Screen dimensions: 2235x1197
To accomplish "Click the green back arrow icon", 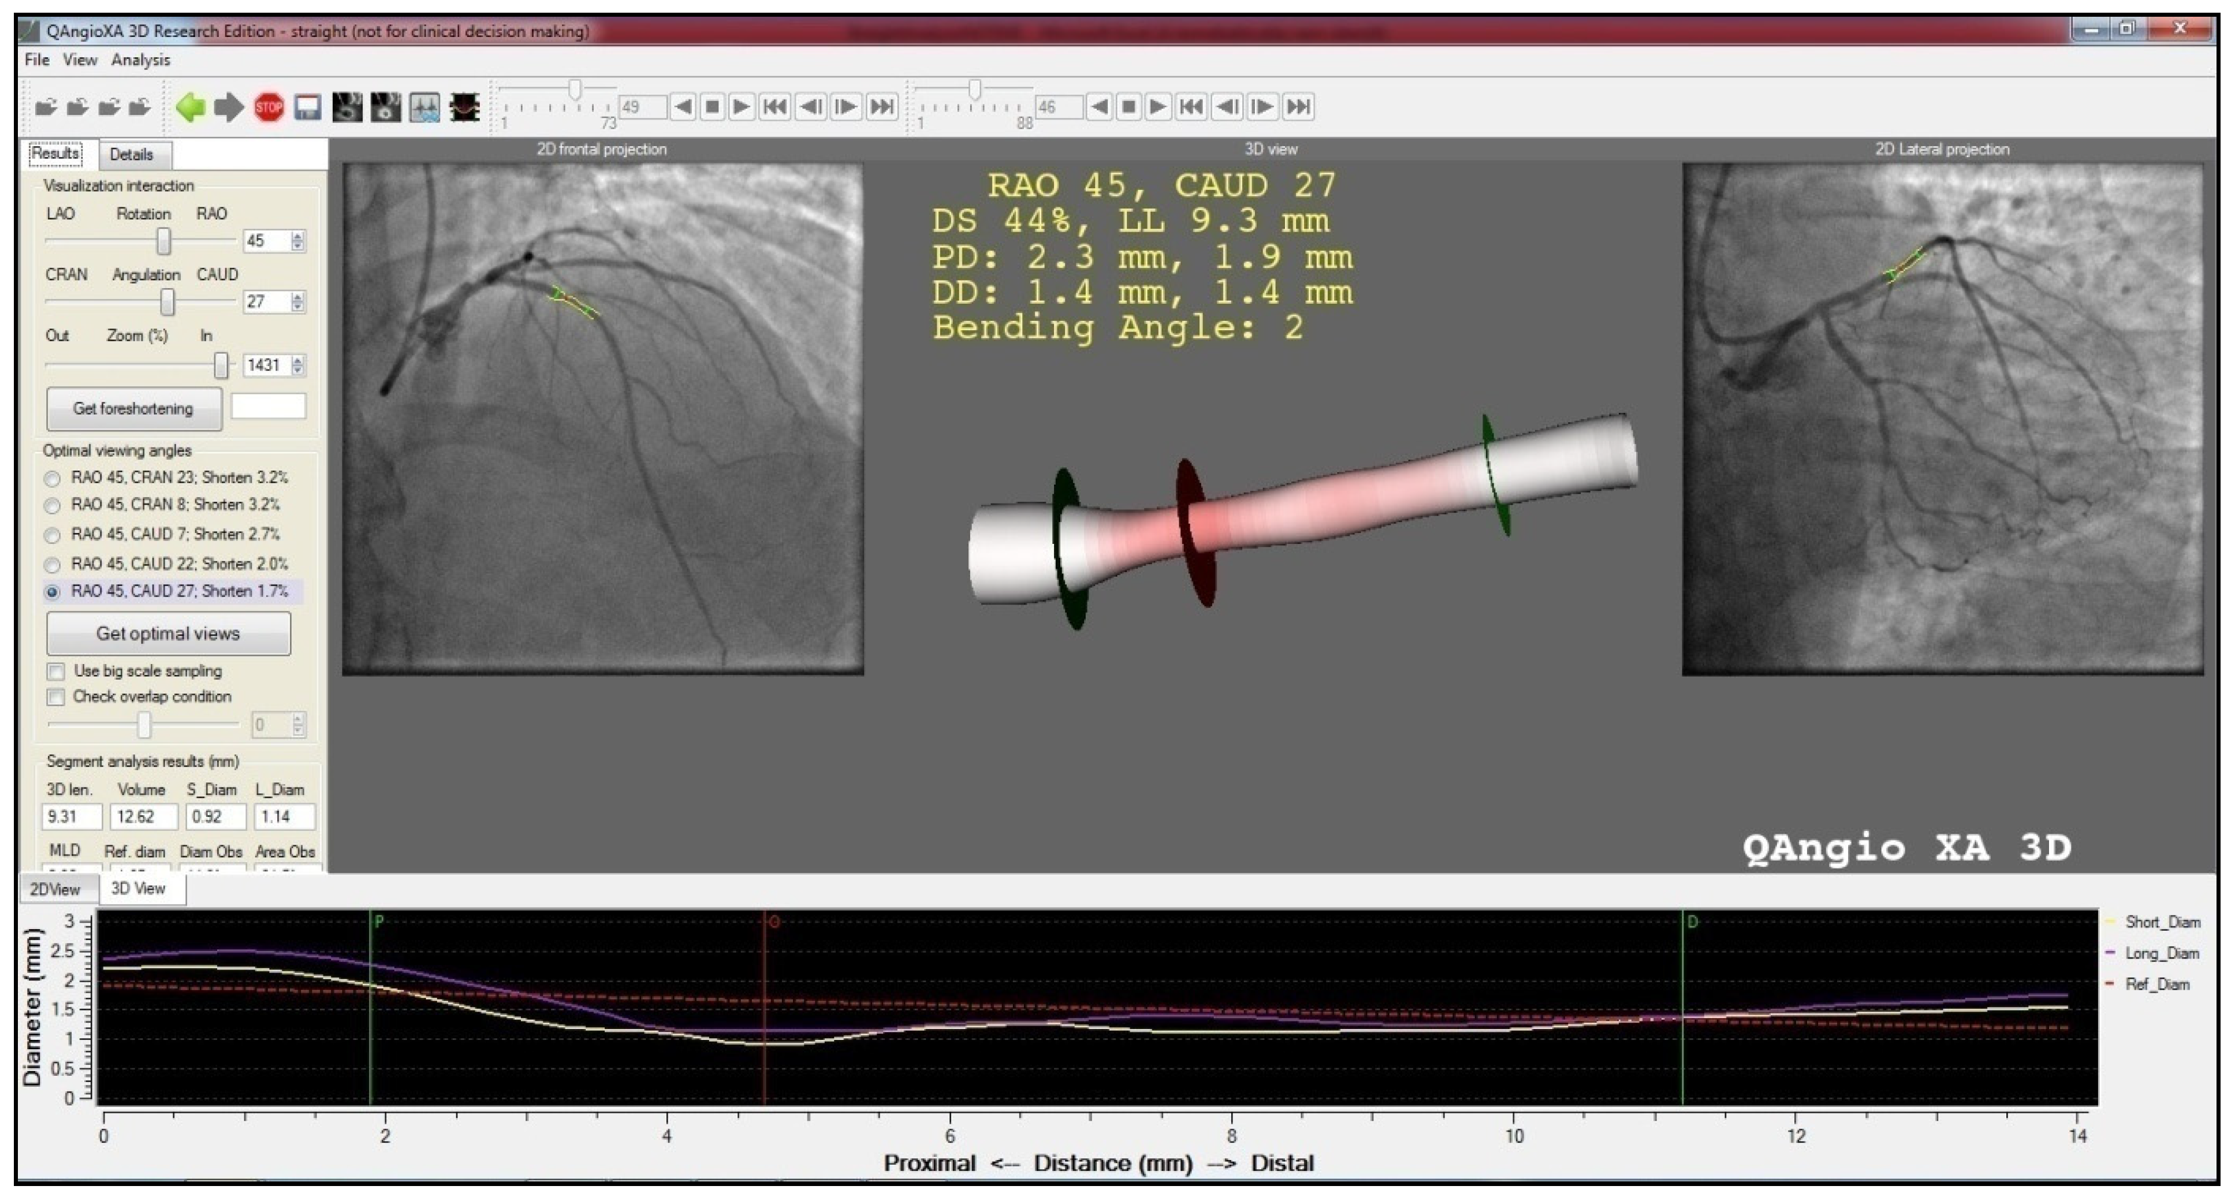I will [x=190, y=107].
